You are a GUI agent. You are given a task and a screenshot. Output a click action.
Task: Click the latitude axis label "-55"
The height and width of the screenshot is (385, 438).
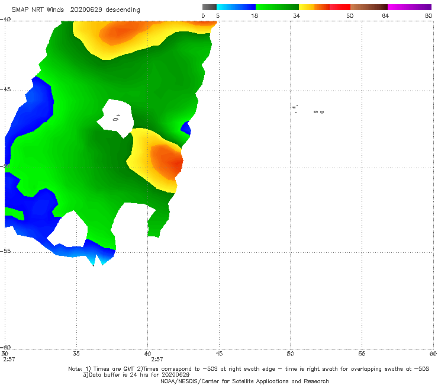click(5, 251)
